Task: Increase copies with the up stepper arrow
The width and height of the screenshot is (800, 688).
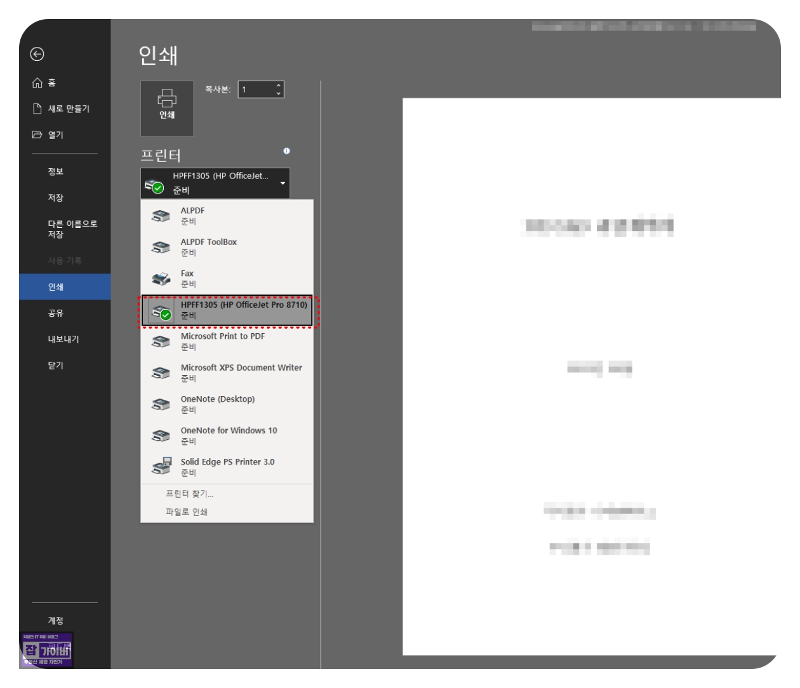Action: 278,85
